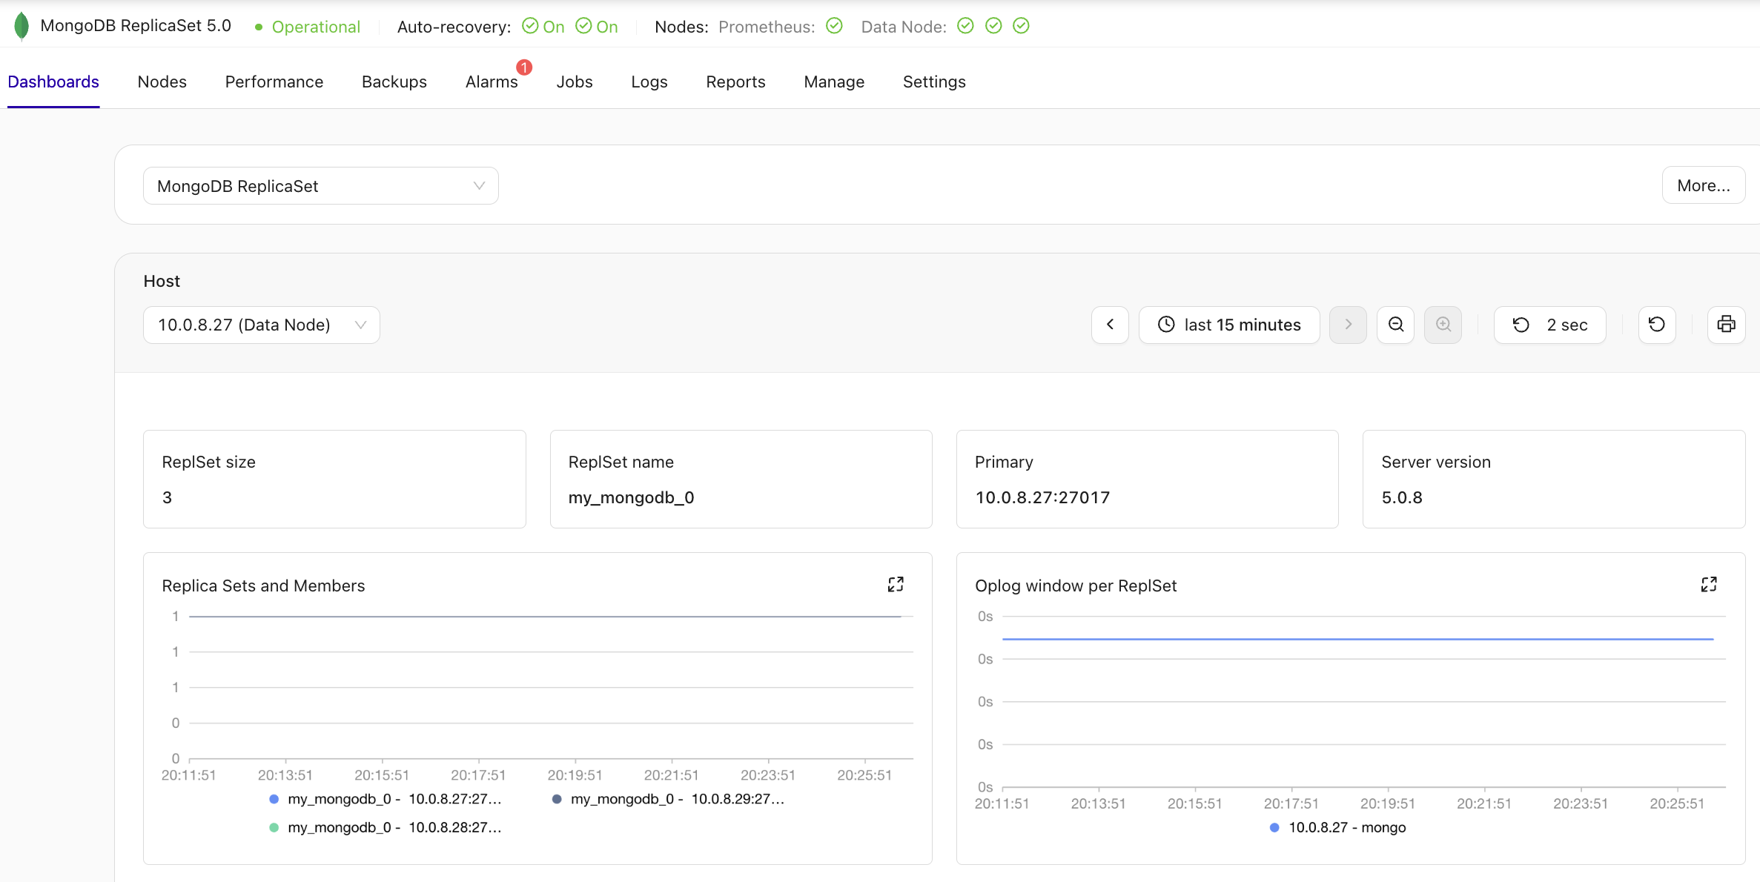Click the MongoDB leaf logo icon
The width and height of the screenshot is (1760, 882).
[x=21, y=27]
